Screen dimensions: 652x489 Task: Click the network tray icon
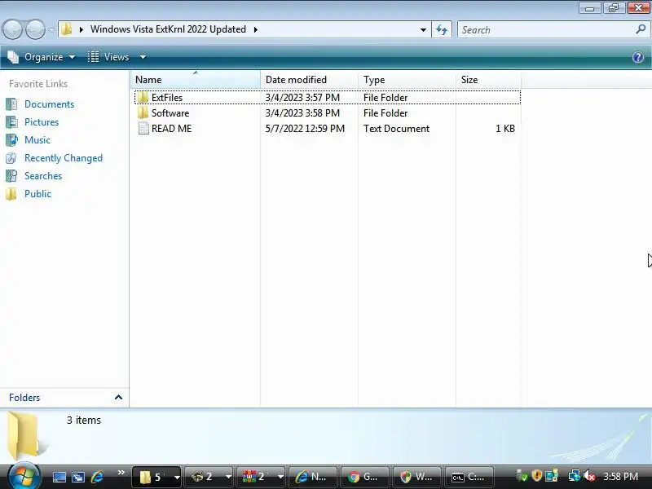(575, 476)
